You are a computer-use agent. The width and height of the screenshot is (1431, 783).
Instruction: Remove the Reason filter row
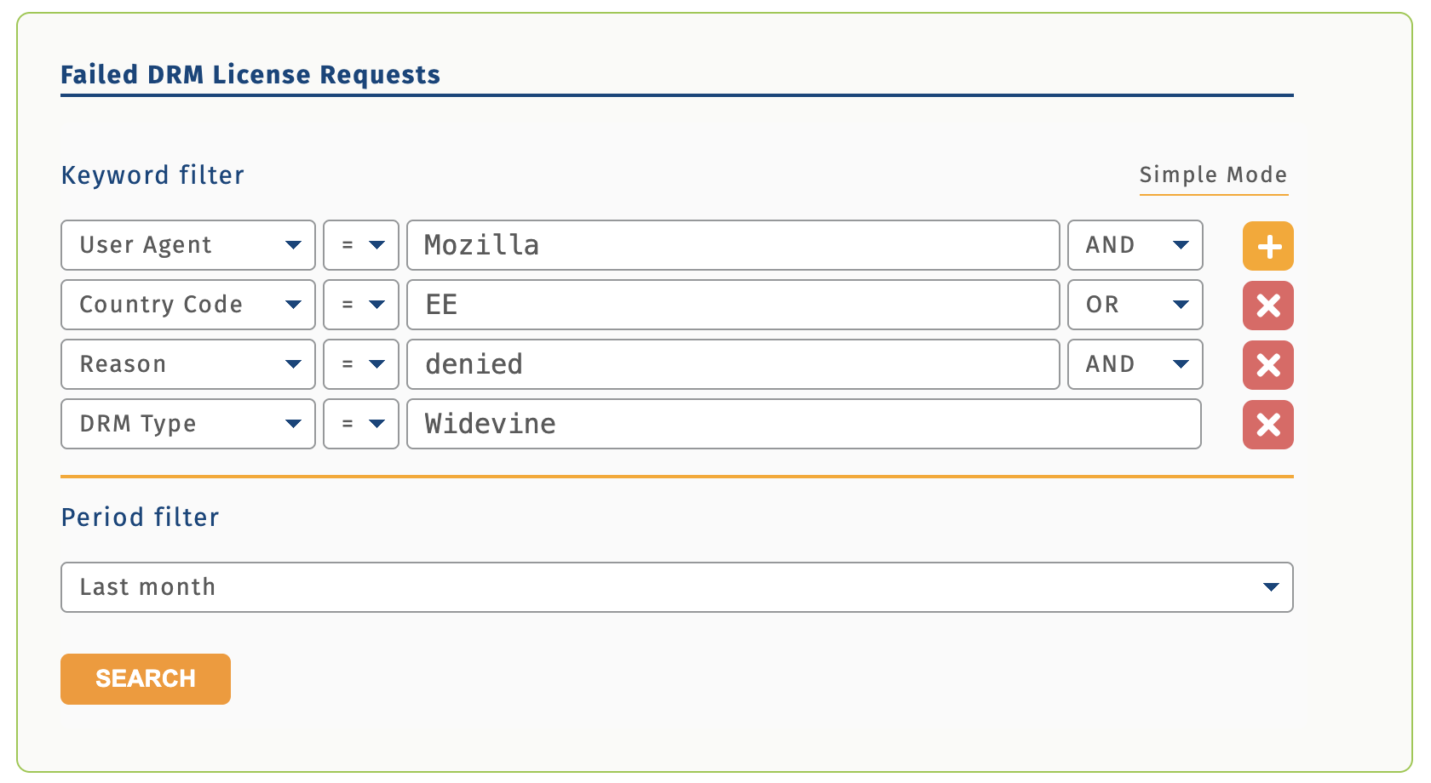coord(1267,365)
